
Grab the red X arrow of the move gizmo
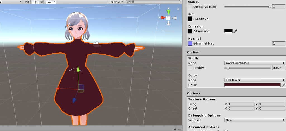[x=58, y=88]
